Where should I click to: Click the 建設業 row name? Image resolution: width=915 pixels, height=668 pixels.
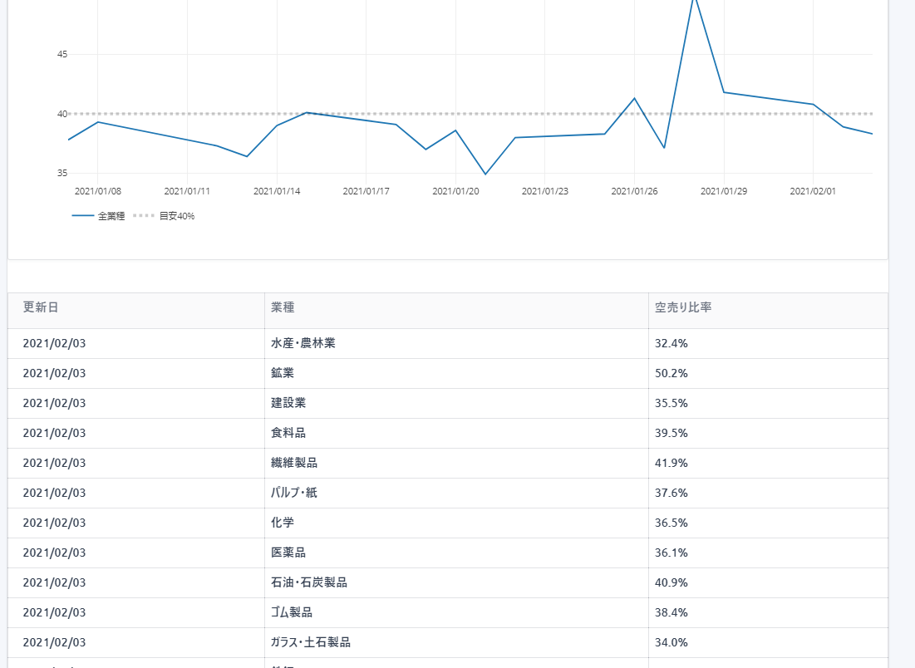click(288, 403)
